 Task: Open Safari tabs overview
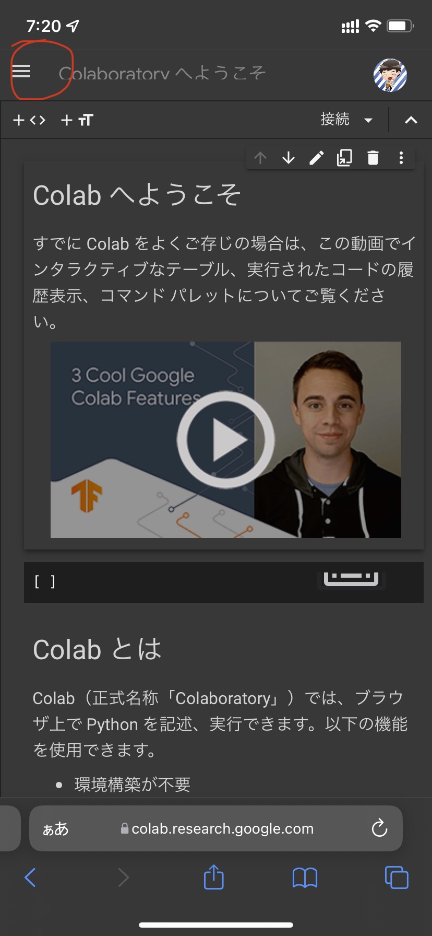coord(397,877)
